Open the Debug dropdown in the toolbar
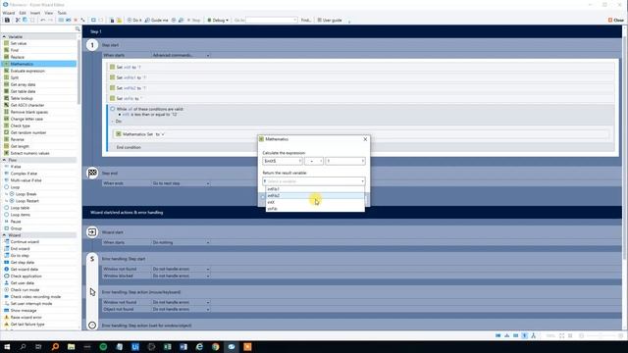Image resolution: width=628 pixels, height=353 pixels. pos(218,20)
